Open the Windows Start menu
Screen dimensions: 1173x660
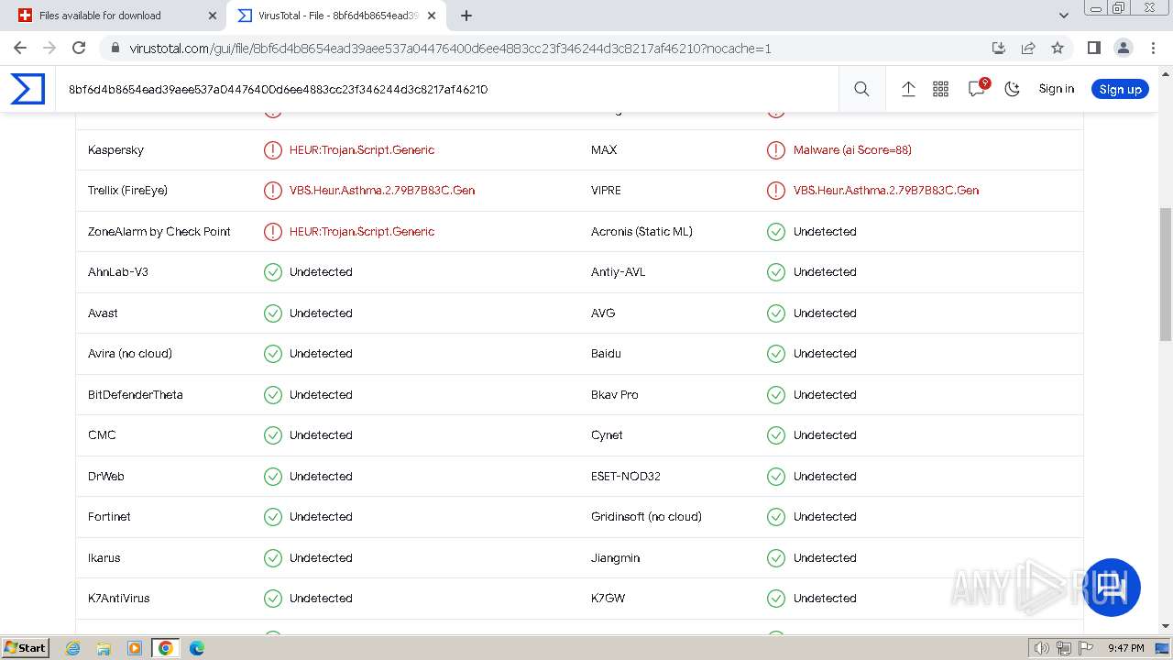click(x=25, y=647)
